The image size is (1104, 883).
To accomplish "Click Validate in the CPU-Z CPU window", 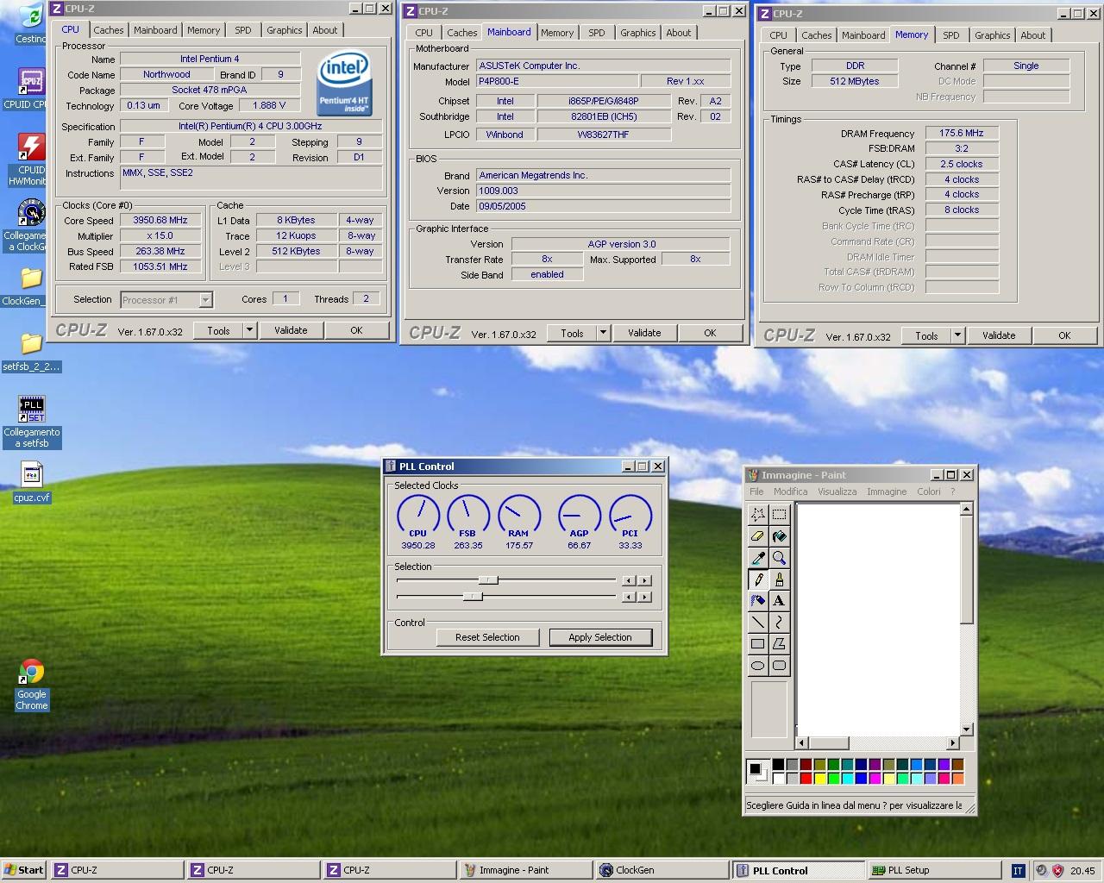I will [291, 330].
